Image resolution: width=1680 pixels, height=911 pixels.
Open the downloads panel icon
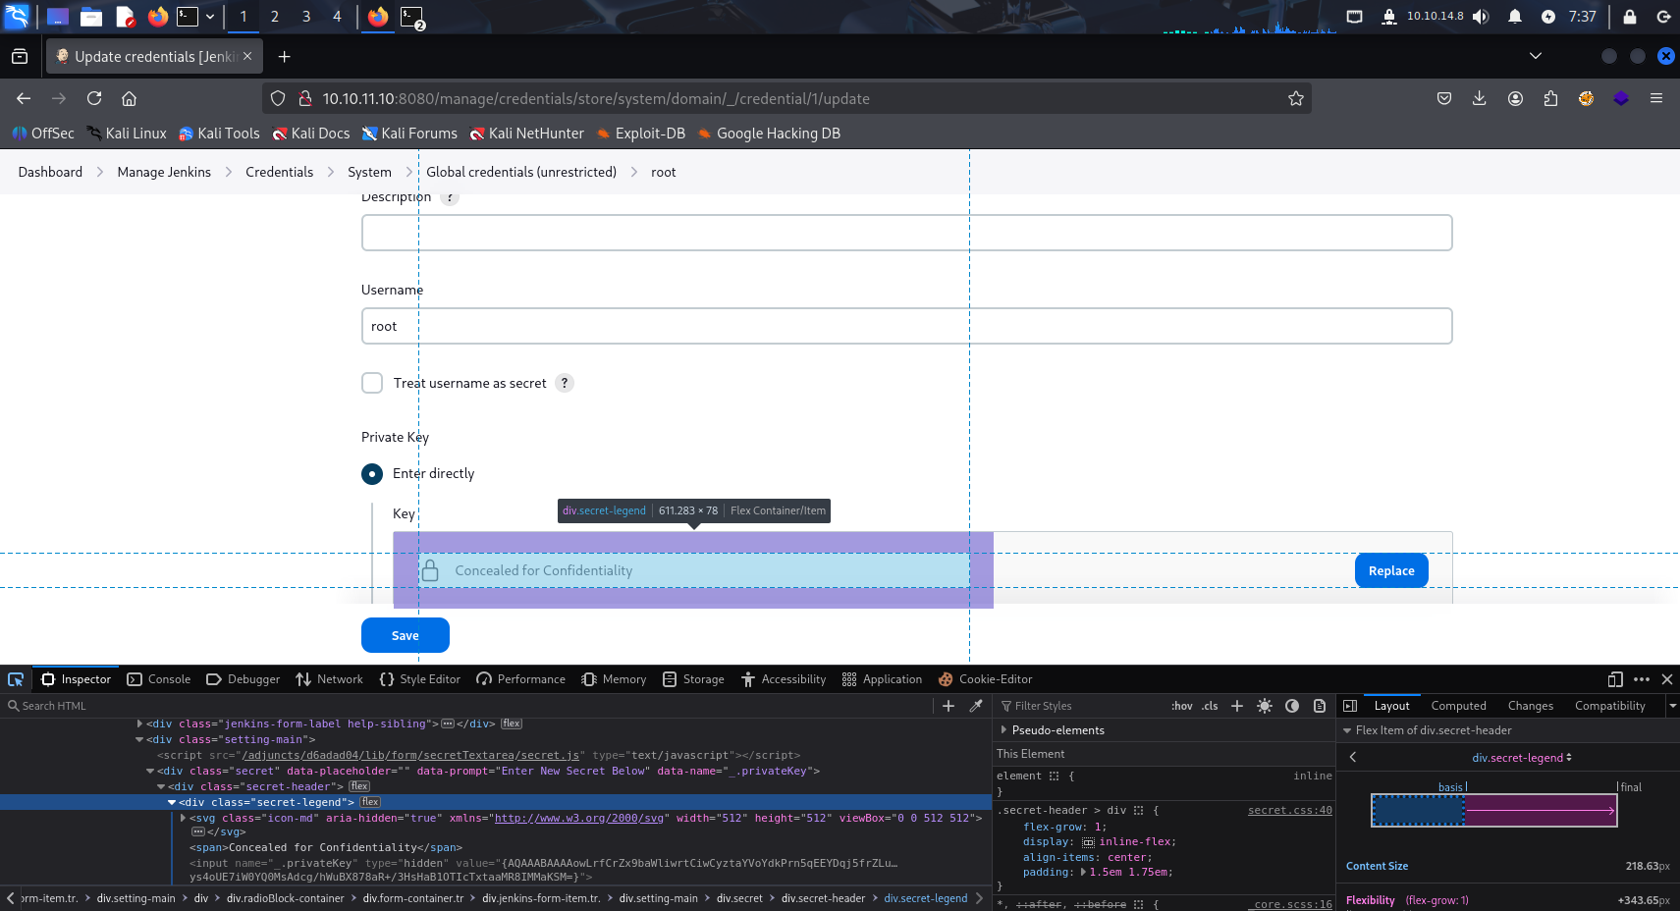1480,98
